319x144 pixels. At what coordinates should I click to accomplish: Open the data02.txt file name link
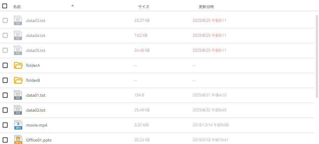pyautogui.click(x=36, y=110)
